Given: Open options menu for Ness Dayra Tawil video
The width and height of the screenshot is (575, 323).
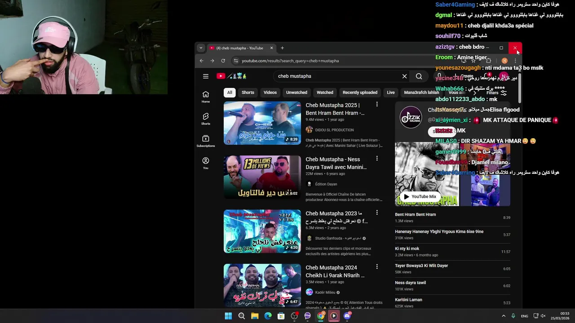Looking at the screenshot, I should pos(377,158).
